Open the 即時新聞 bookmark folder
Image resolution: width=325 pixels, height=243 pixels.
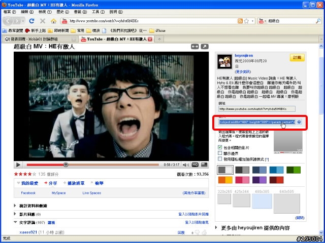[58, 30]
